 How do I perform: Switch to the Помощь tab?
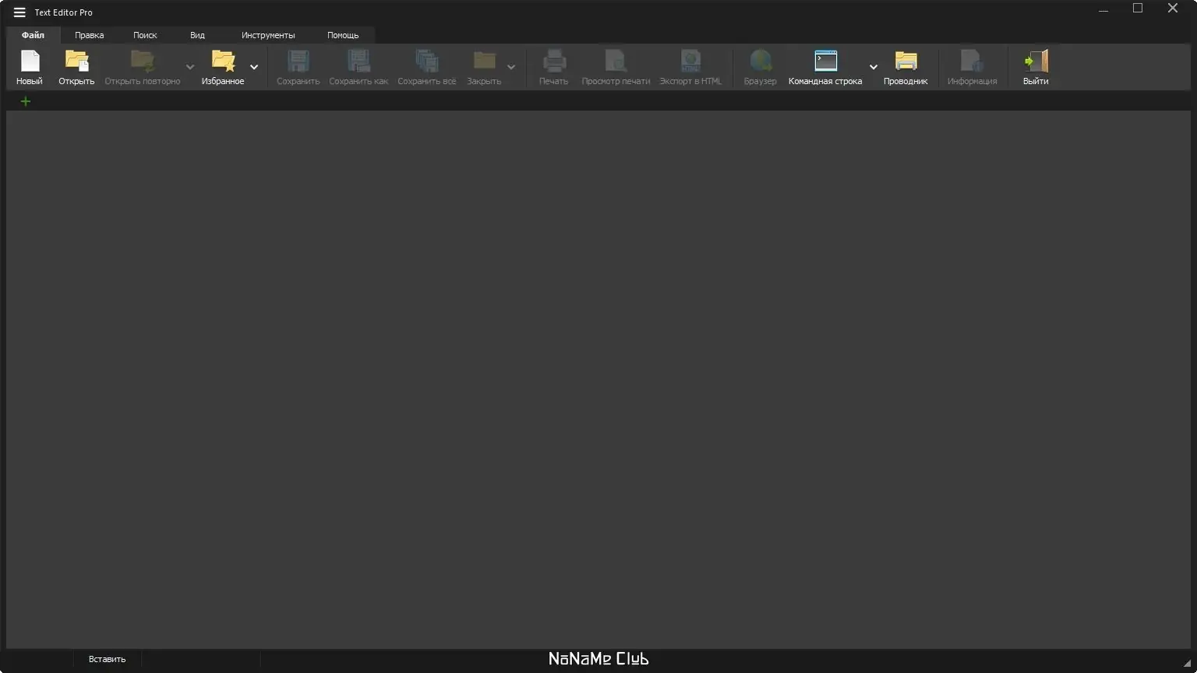(x=343, y=35)
